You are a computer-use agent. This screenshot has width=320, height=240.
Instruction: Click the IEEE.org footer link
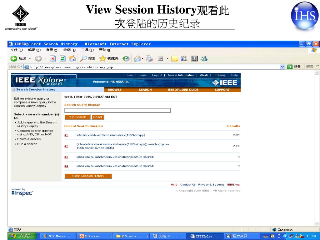233,185
